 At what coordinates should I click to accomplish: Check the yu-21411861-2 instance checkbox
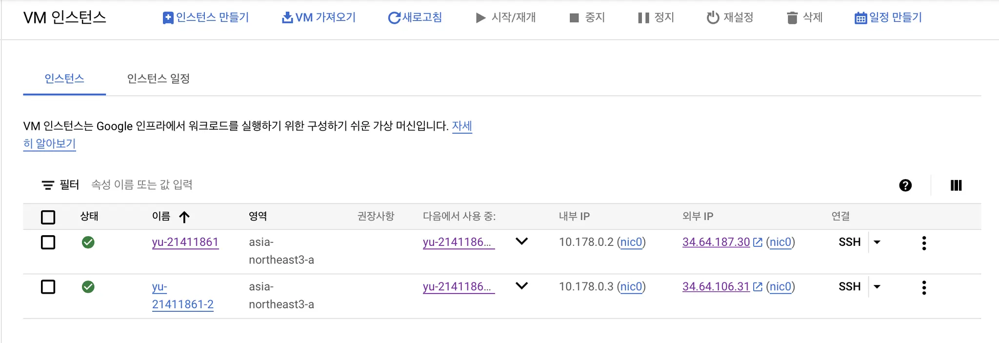pyautogui.click(x=48, y=287)
